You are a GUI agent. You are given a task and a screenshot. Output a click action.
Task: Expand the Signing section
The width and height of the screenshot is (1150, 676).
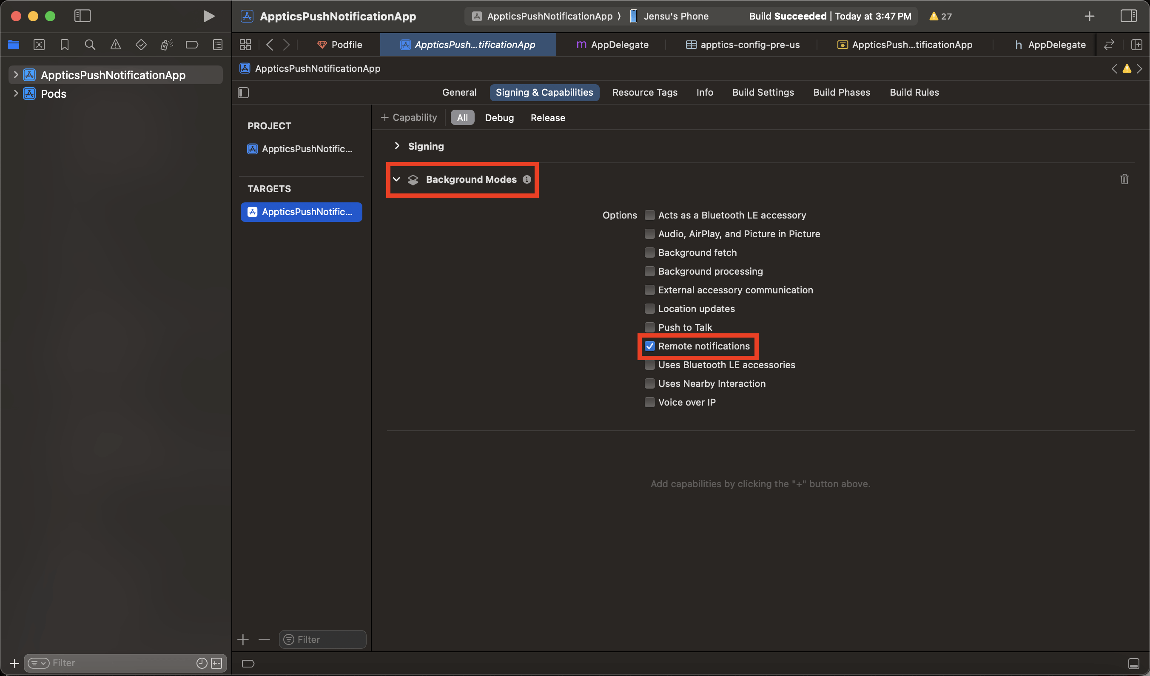tap(396, 146)
